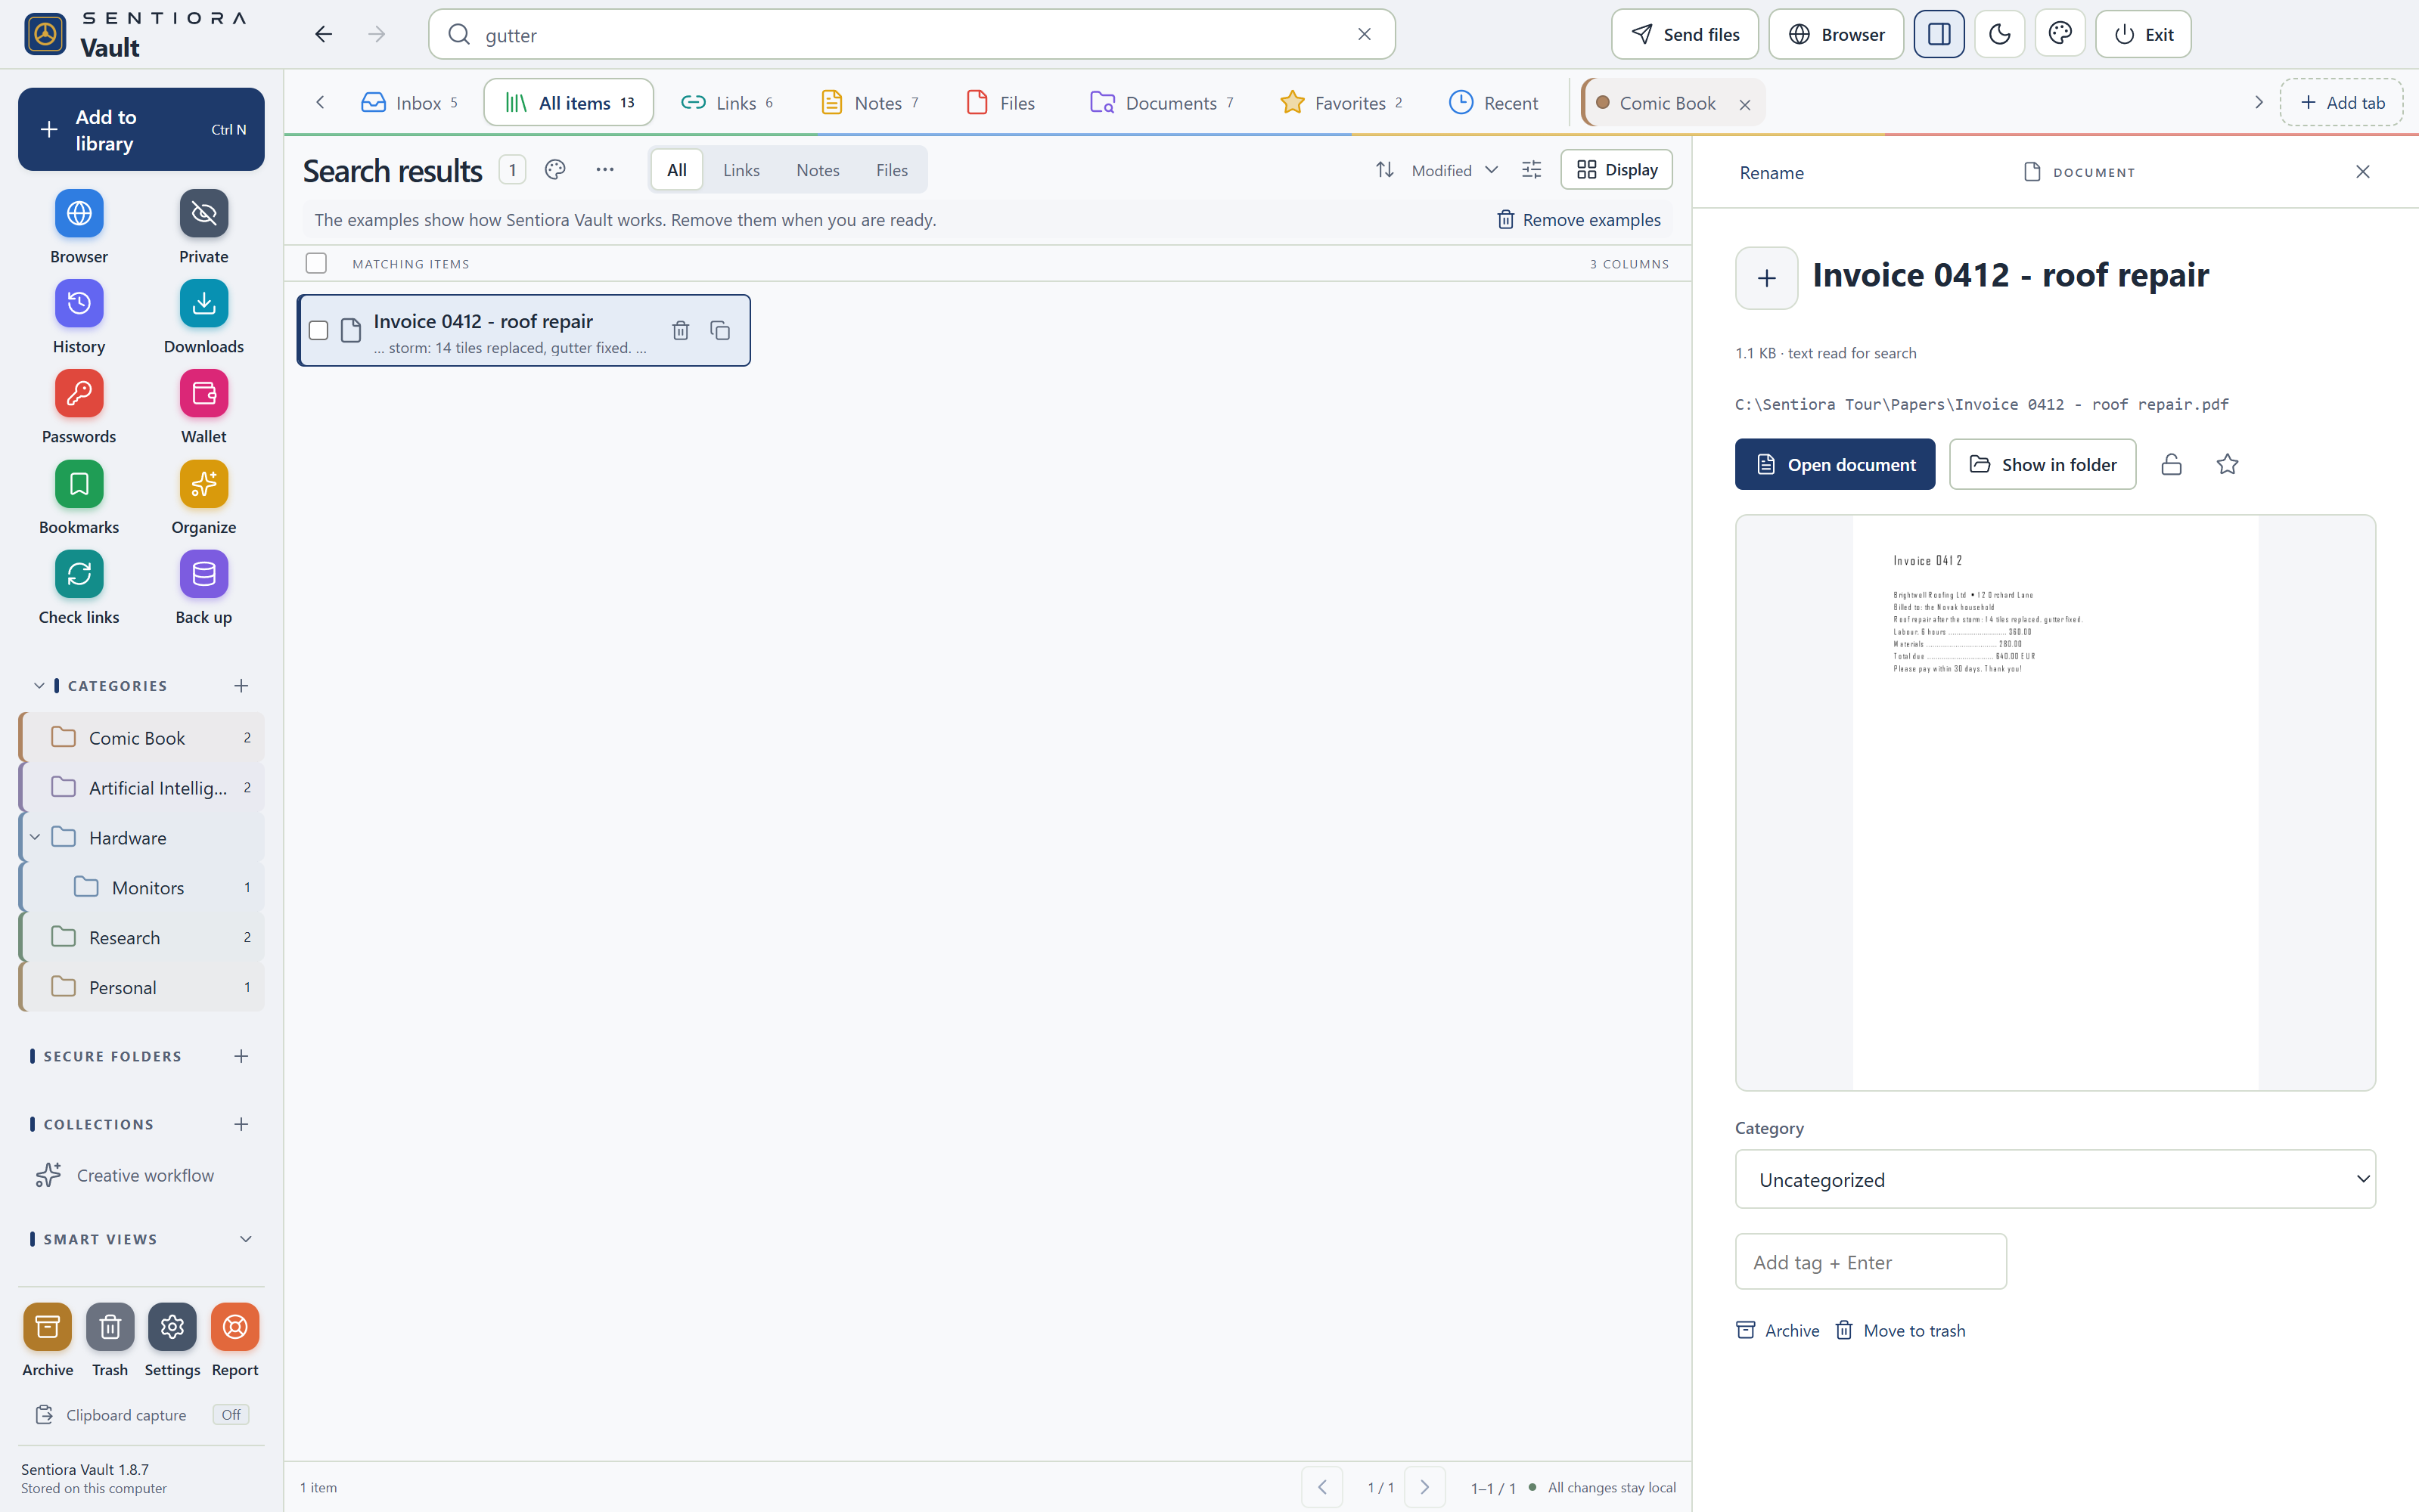2419x1512 pixels.
Task: Click Move to trash in detail panel
Action: pyautogui.click(x=1900, y=1330)
